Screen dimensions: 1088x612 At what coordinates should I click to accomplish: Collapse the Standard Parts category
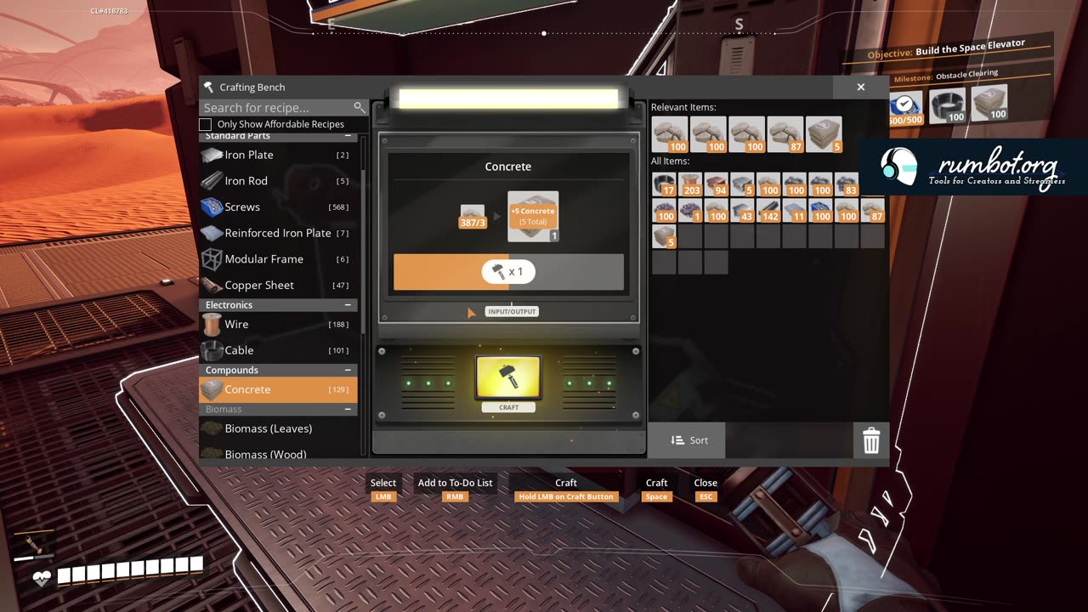click(348, 136)
